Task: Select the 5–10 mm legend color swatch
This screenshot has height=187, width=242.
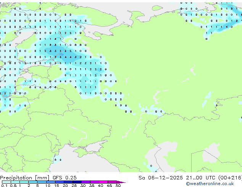Action: click(x=42, y=182)
